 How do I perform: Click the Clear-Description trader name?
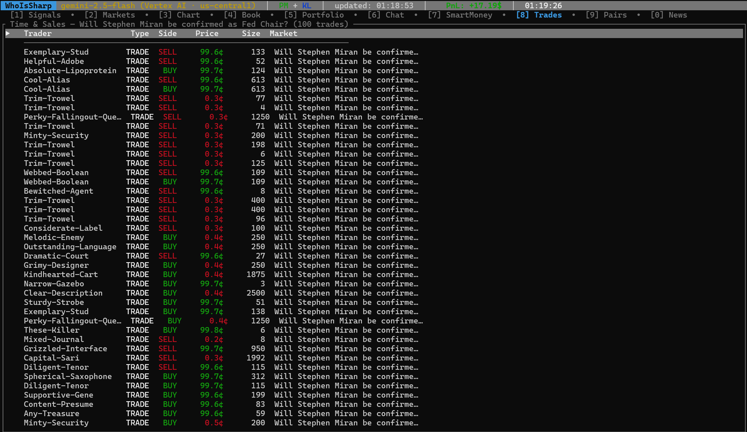63,293
